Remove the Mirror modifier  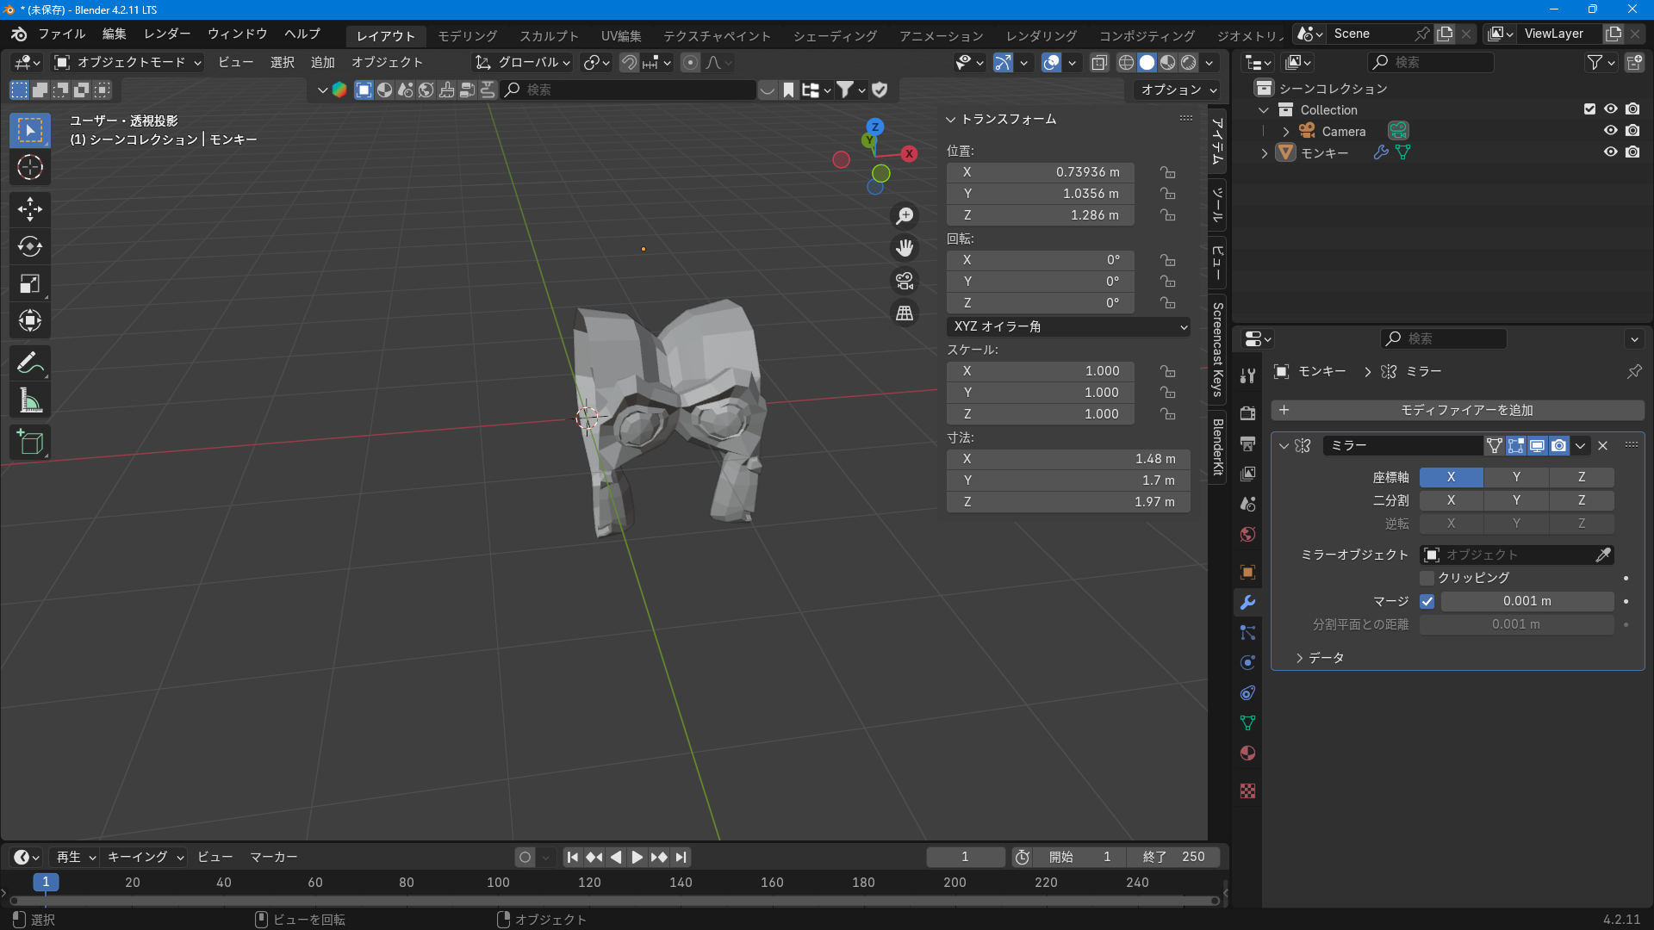tap(1602, 445)
